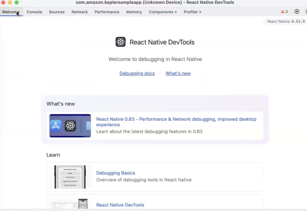Screen dimensions: 307x211
Task: Select the Network tab
Action: [x=79, y=12]
